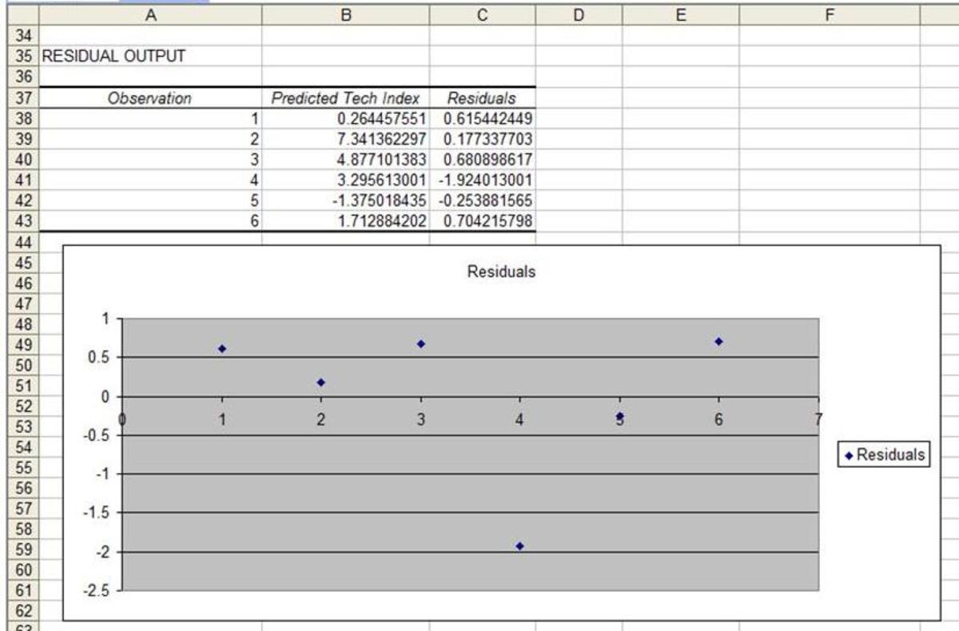Select the data point at observation 4
The image size is (959, 631).
(520, 546)
